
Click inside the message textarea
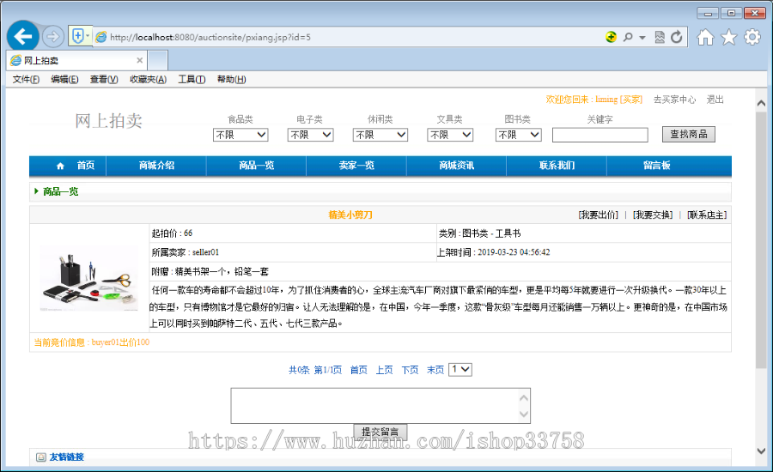click(x=374, y=405)
